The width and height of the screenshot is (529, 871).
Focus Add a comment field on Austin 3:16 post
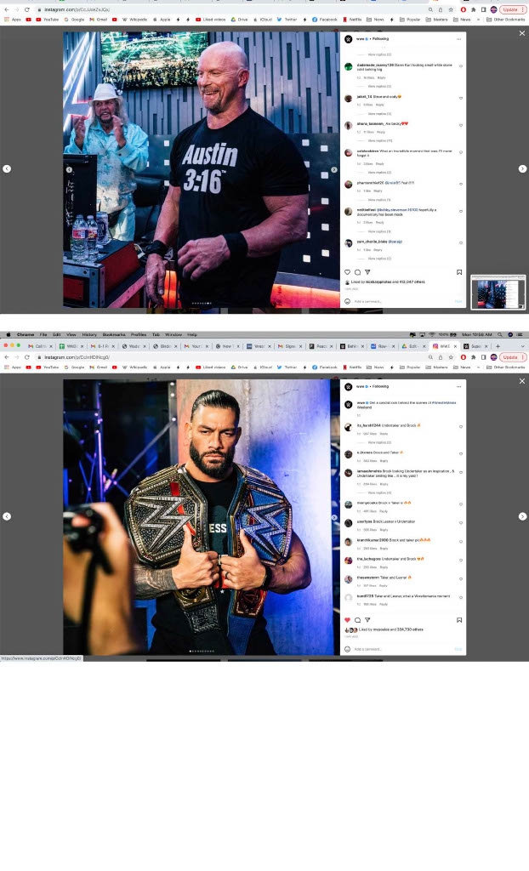[x=403, y=302]
